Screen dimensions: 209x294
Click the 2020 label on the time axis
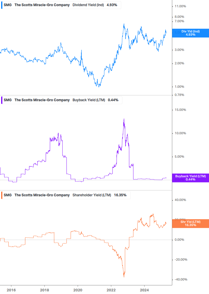(78, 290)
